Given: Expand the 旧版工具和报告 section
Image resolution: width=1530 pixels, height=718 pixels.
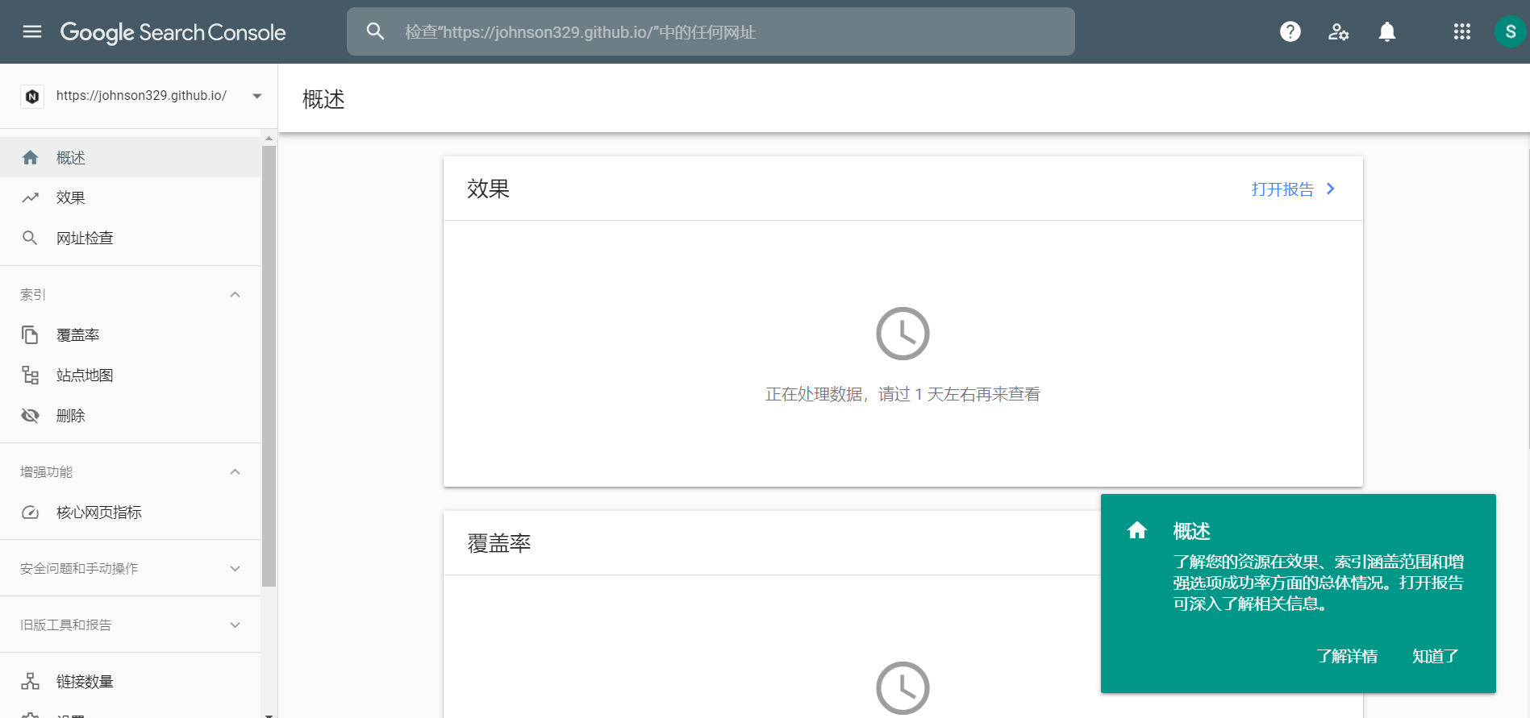Looking at the screenshot, I should pyautogui.click(x=236, y=625).
